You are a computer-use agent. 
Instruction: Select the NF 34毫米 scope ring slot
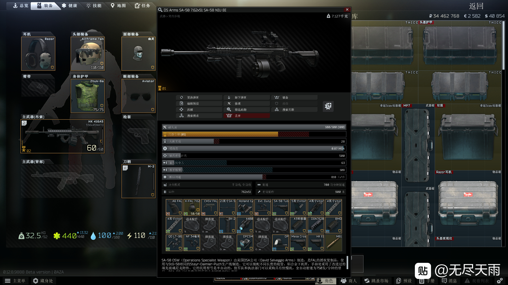tap(192, 243)
